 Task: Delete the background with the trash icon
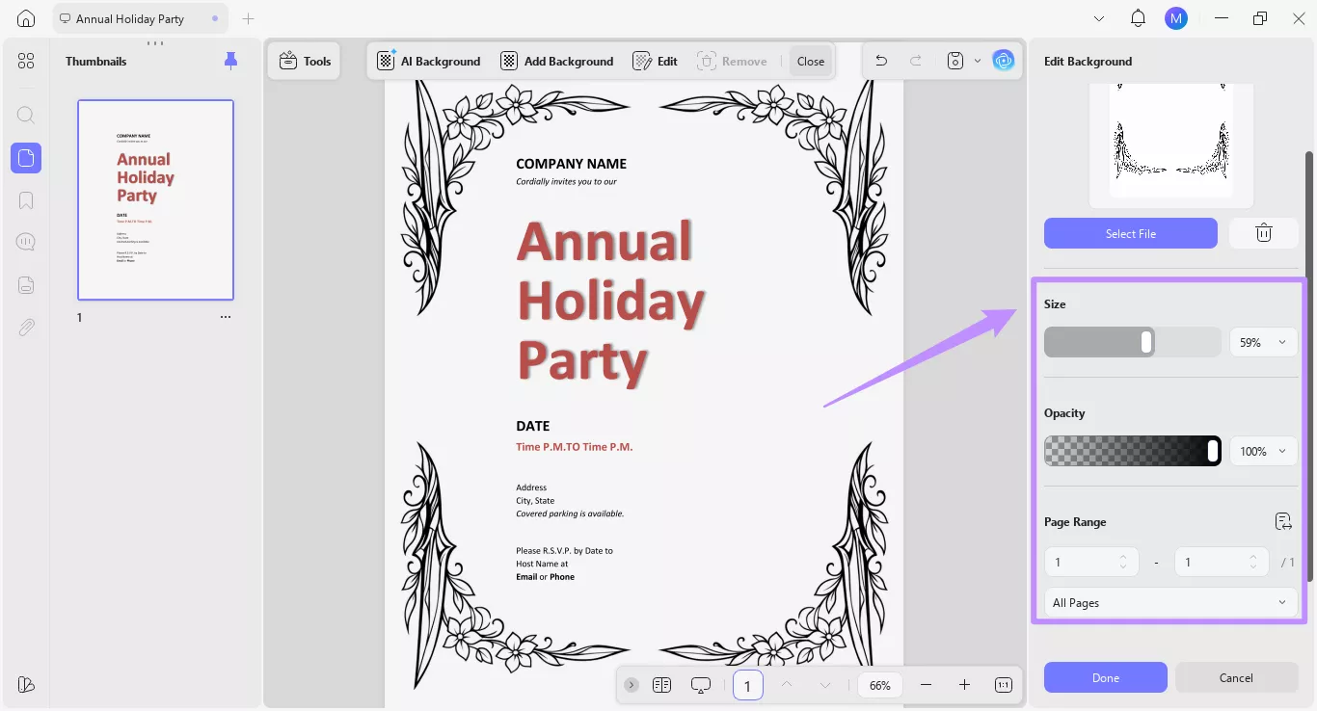tap(1263, 232)
